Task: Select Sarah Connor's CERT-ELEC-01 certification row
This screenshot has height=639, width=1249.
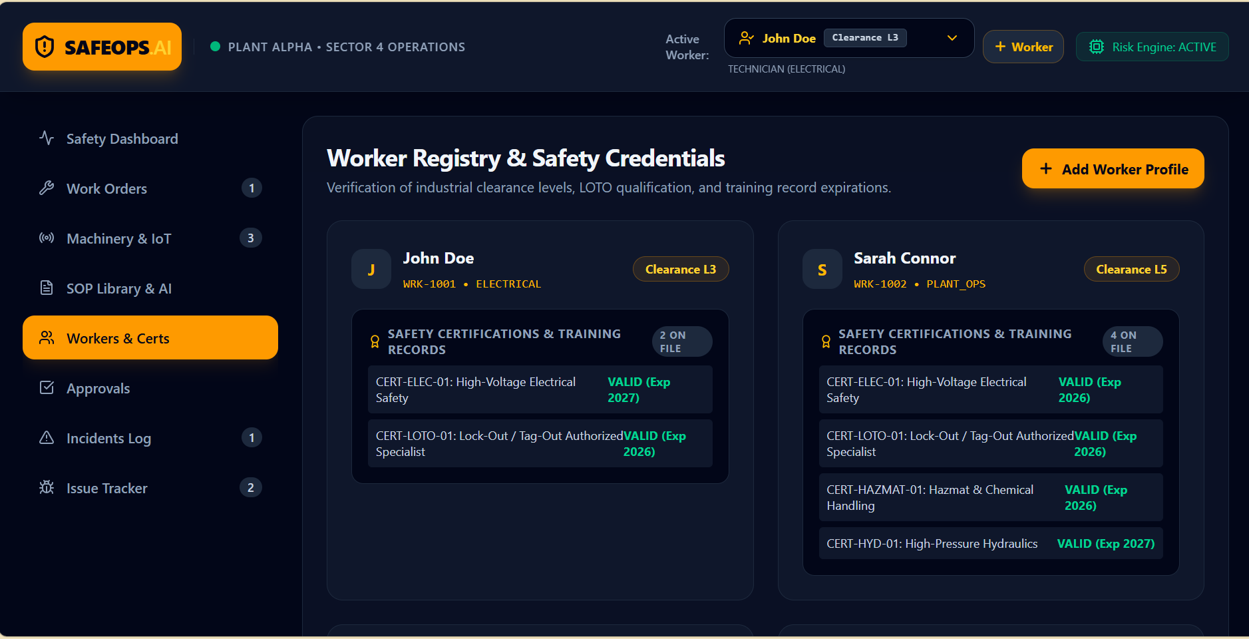Action: (x=991, y=389)
